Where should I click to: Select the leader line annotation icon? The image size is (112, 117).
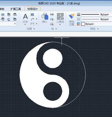[x=32, y=19]
